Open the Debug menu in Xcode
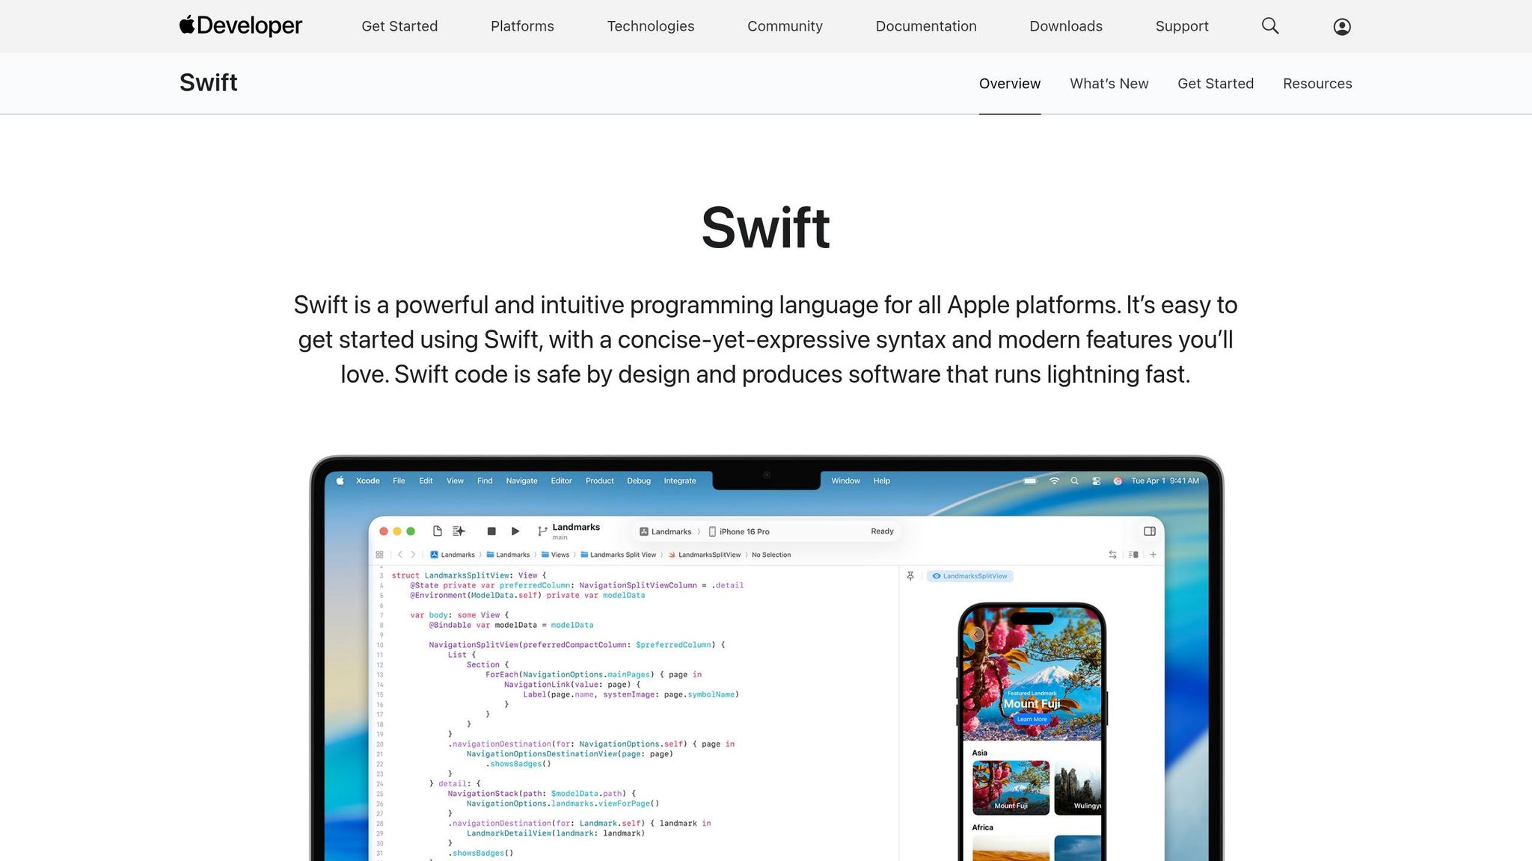Image resolution: width=1532 pixels, height=861 pixels. (x=640, y=481)
